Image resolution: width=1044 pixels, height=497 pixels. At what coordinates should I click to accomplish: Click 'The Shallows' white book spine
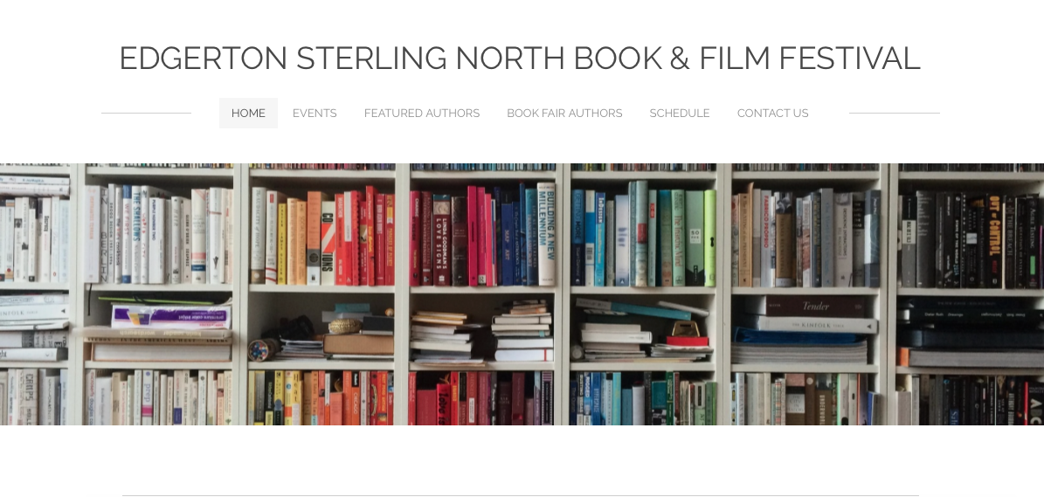pos(136,234)
